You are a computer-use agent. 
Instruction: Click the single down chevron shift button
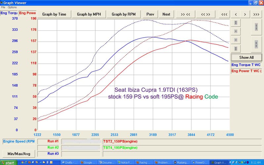pyautogui.click(x=236, y=40)
